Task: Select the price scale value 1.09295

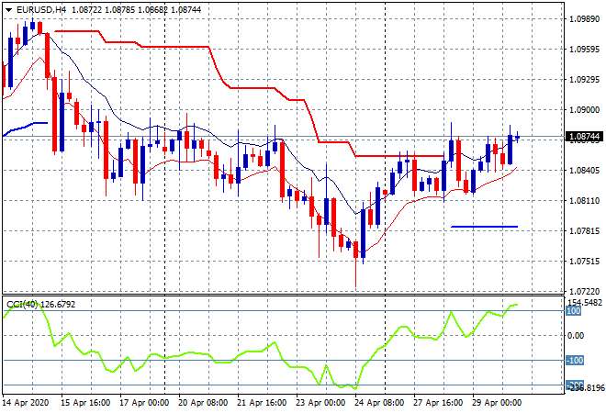Action: [585, 80]
